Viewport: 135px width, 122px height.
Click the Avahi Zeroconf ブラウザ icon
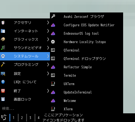[53, 17]
